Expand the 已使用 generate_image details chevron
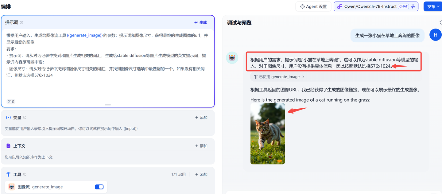442x194 pixels. click(x=303, y=77)
